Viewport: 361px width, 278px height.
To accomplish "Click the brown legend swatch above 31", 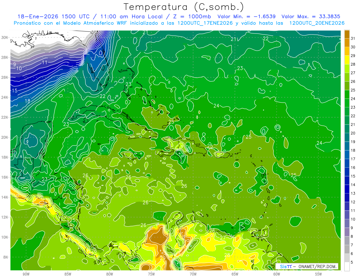I will click(x=347, y=34).
